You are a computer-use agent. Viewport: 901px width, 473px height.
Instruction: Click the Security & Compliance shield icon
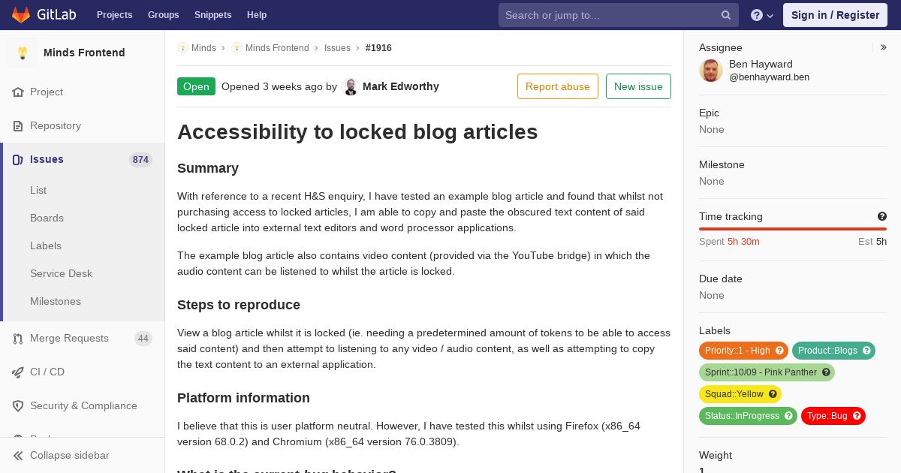click(18, 405)
